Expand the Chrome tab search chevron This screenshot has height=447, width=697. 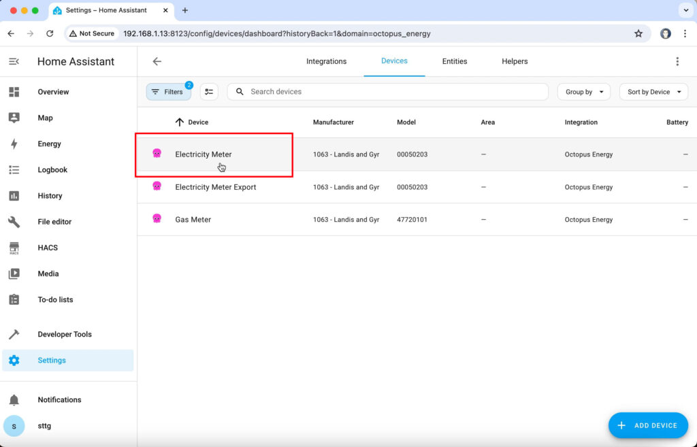[686, 10]
